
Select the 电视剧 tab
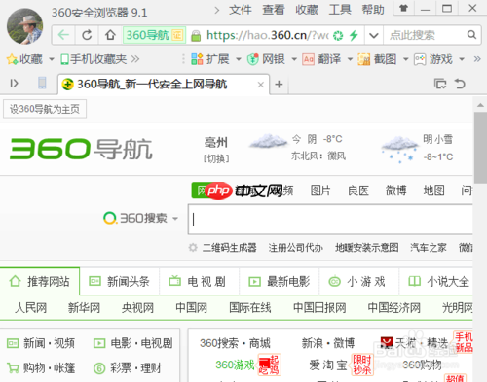199,281
